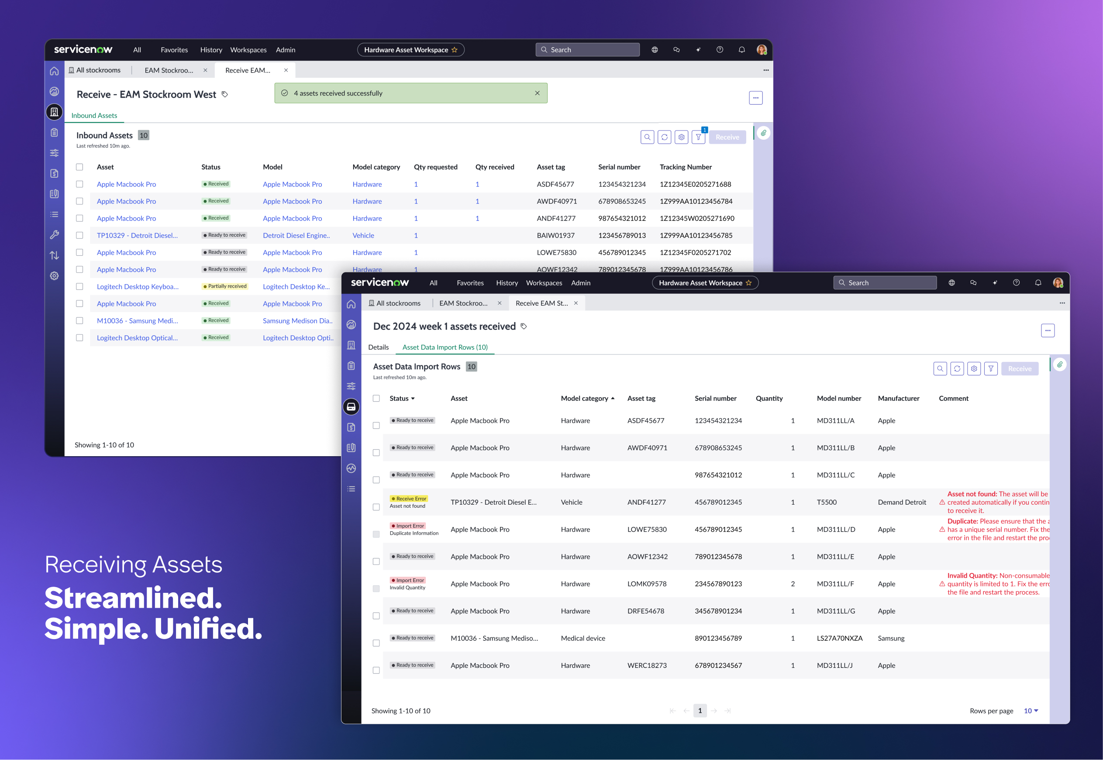Click the attachment paperclip in the front window
1103x760 pixels.
(1060, 365)
